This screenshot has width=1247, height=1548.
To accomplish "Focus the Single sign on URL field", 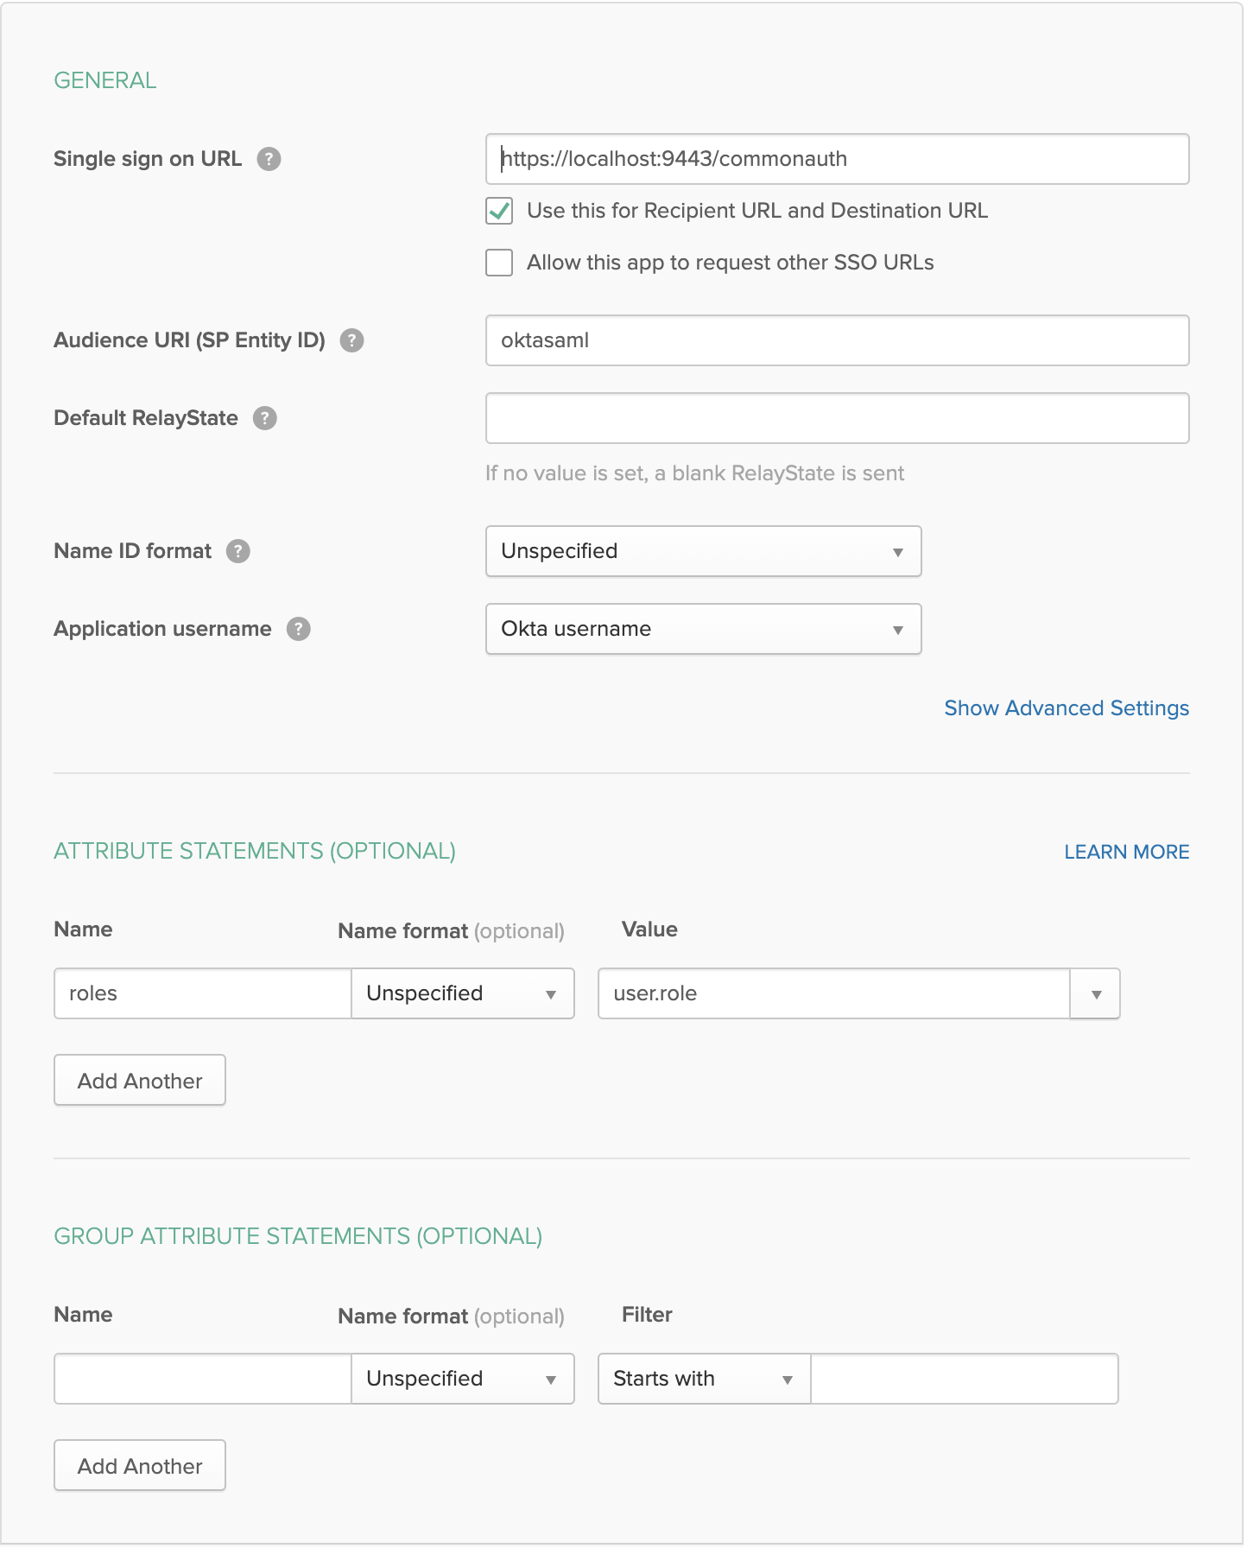I will [836, 159].
